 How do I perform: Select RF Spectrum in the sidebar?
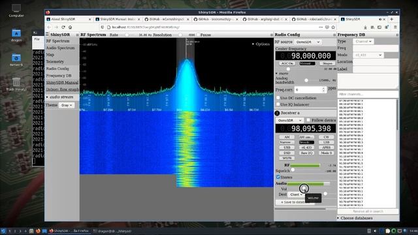click(x=57, y=41)
